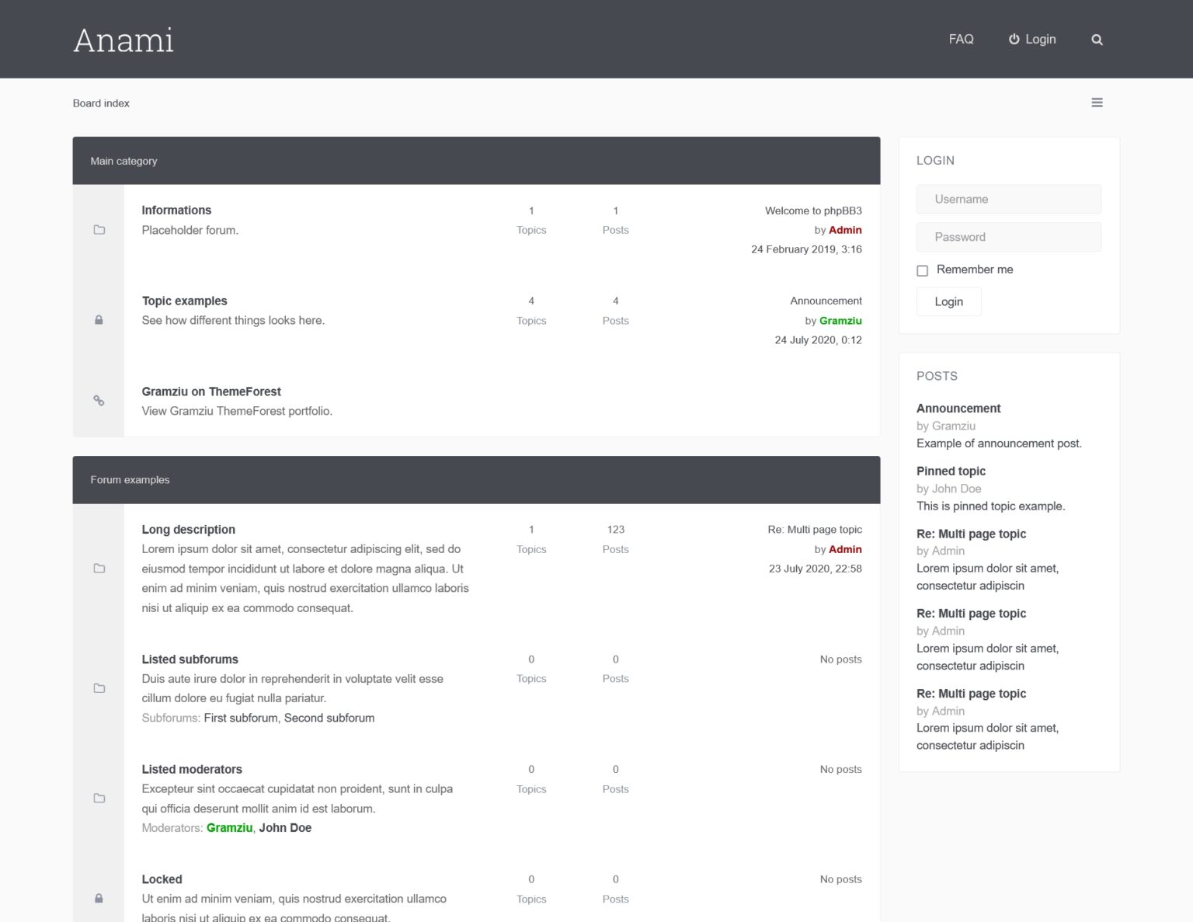
Task: Open Login in the top navigation
Action: 1032,39
